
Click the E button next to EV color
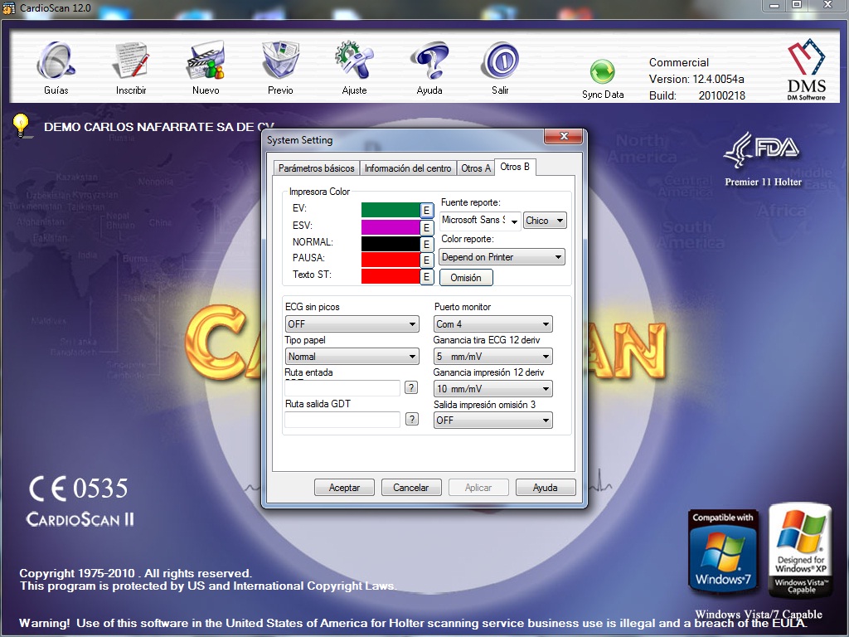[x=426, y=211]
